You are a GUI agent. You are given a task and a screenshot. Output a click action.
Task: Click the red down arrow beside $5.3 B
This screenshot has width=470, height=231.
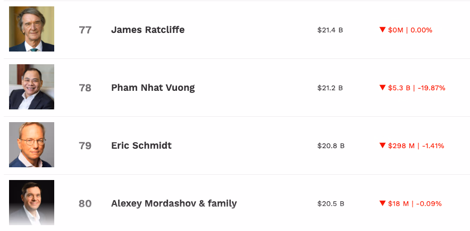(x=382, y=88)
